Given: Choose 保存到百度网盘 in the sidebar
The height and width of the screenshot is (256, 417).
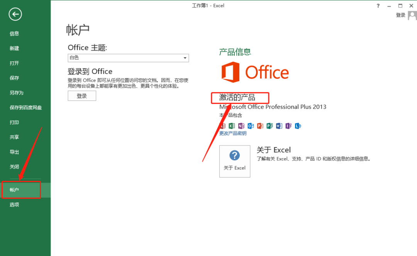Looking at the screenshot, I should point(25,108).
